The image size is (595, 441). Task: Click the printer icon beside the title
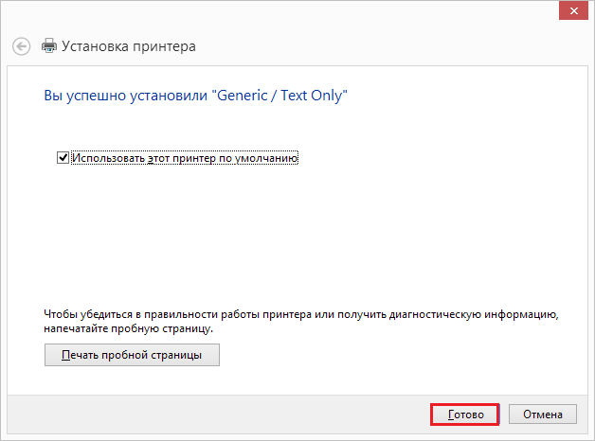point(48,45)
